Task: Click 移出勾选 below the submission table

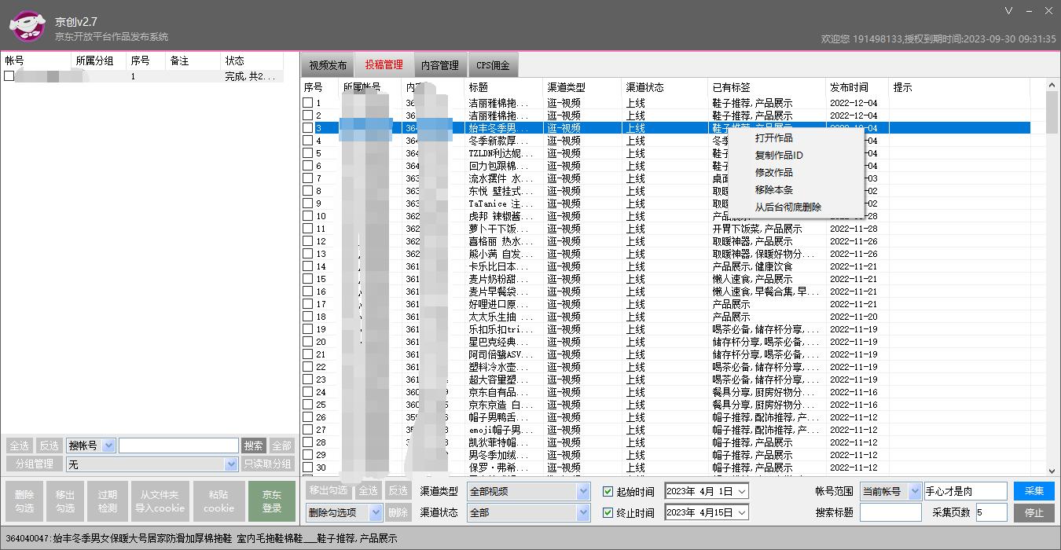Action: pos(329,490)
